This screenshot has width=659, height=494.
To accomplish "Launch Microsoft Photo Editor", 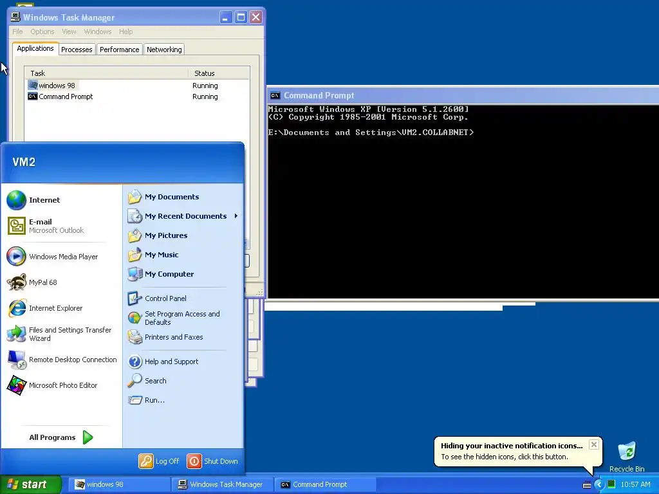I will pos(62,385).
